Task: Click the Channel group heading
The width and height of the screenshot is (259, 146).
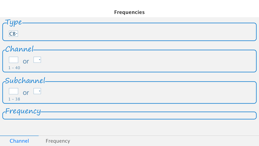Action: click(19, 49)
